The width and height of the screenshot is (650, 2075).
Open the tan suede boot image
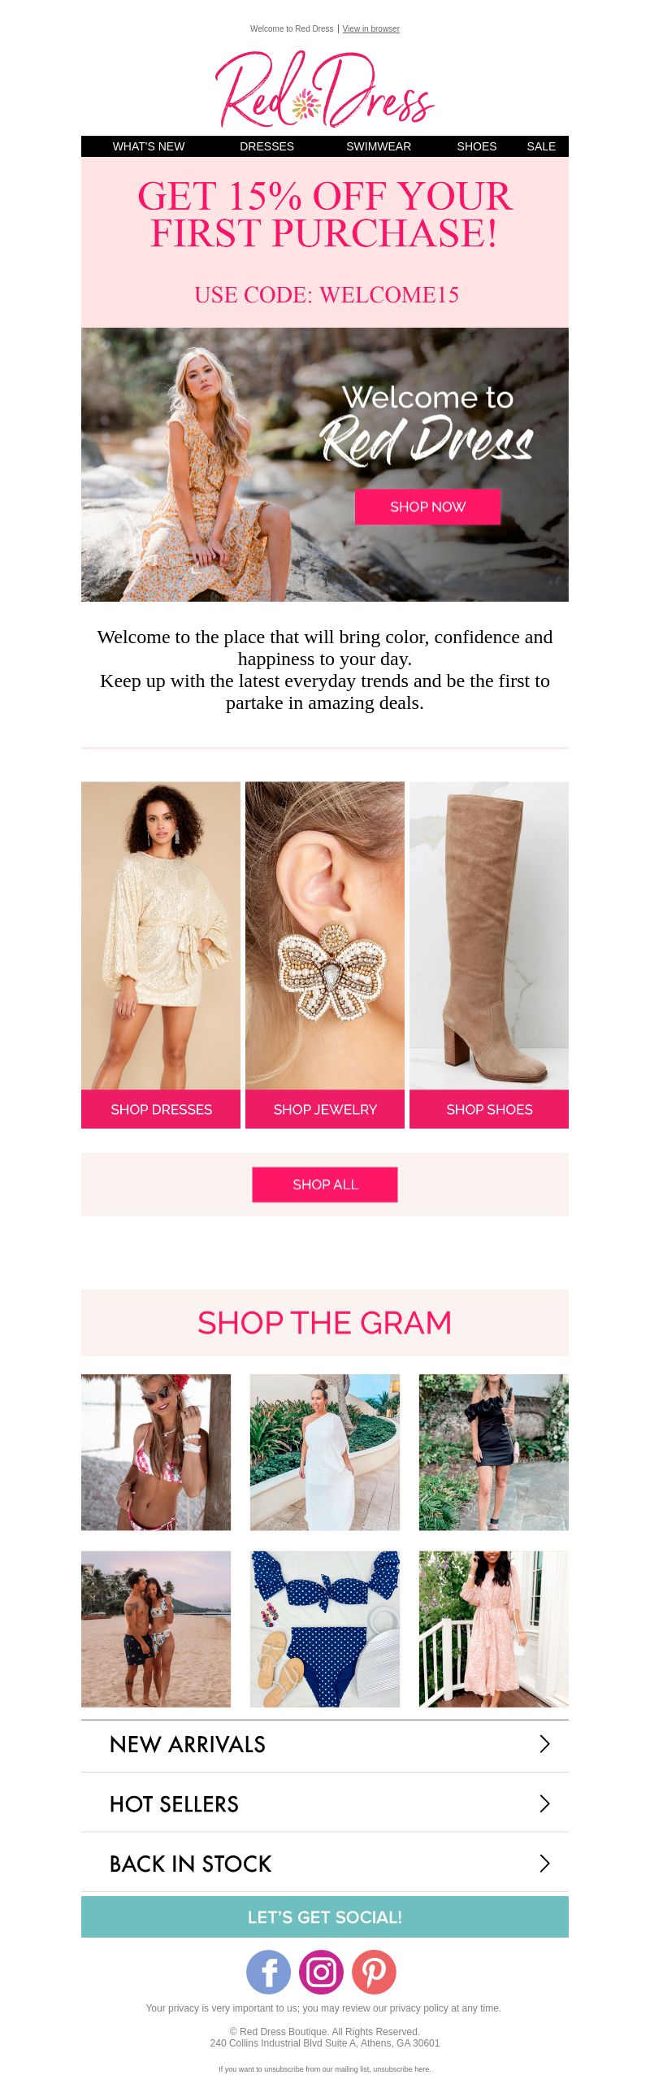pyautogui.click(x=489, y=936)
